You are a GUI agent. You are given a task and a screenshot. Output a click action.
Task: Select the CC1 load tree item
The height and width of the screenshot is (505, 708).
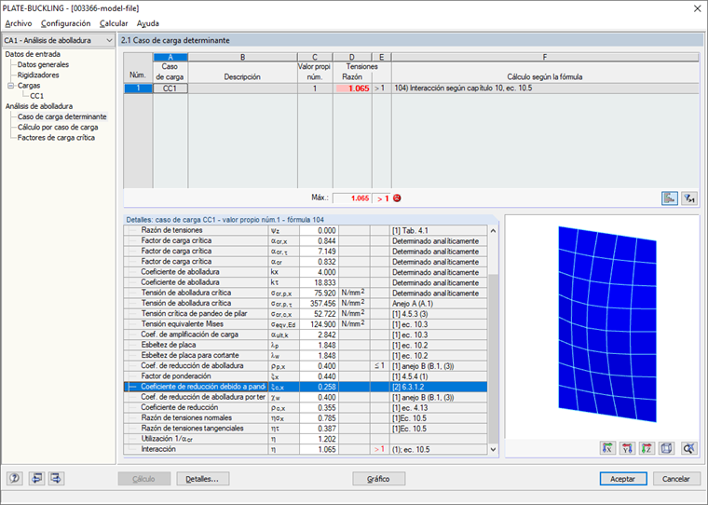click(x=37, y=96)
